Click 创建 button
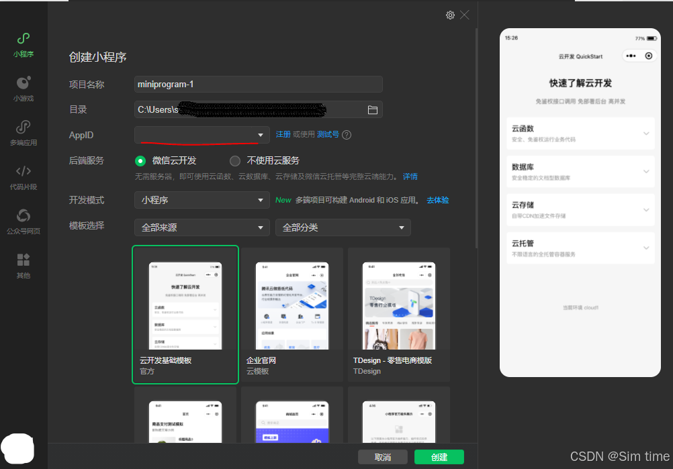Screen dimensions: 673x469 [439, 457]
